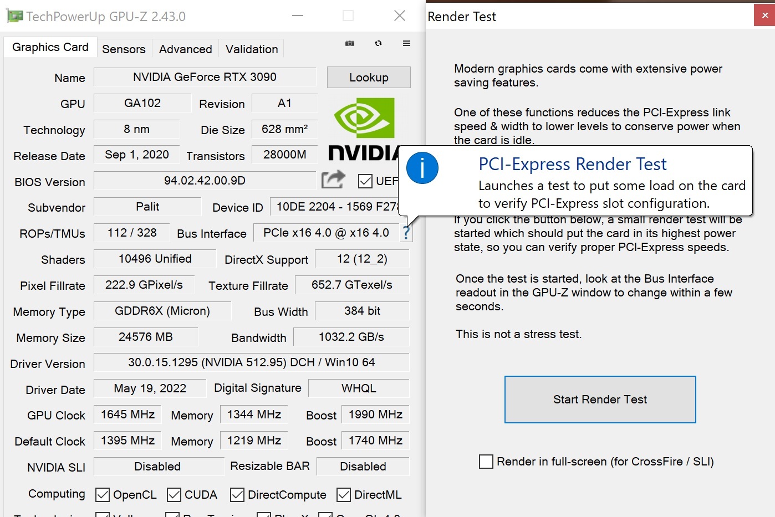Click the Resizable BAR "Disabled" field
Image resolution: width=775 pixels, height=517 pixels.
[363, 467]
